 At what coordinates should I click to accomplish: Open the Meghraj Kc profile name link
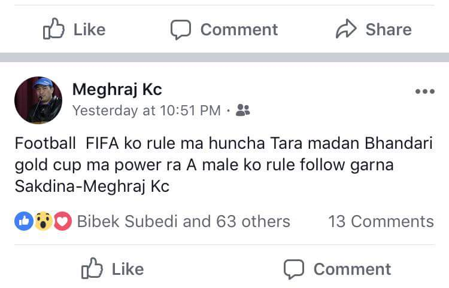tap(117, 90)
